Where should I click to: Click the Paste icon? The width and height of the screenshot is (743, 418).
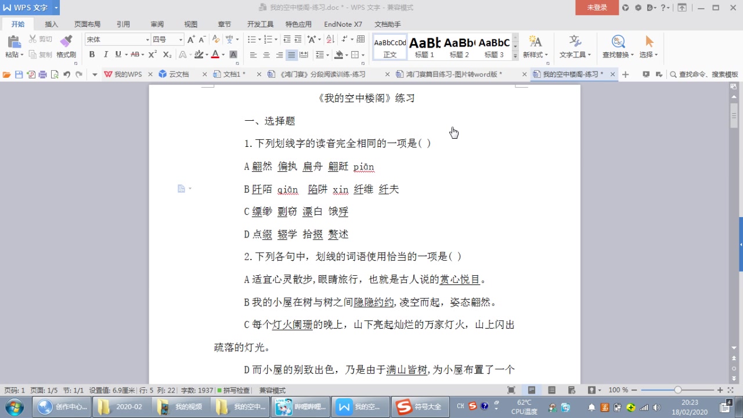point(14,41)
